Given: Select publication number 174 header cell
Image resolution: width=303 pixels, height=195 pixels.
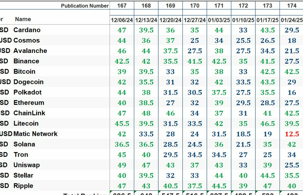Looking at the screenshot, I should coord(292,6).
